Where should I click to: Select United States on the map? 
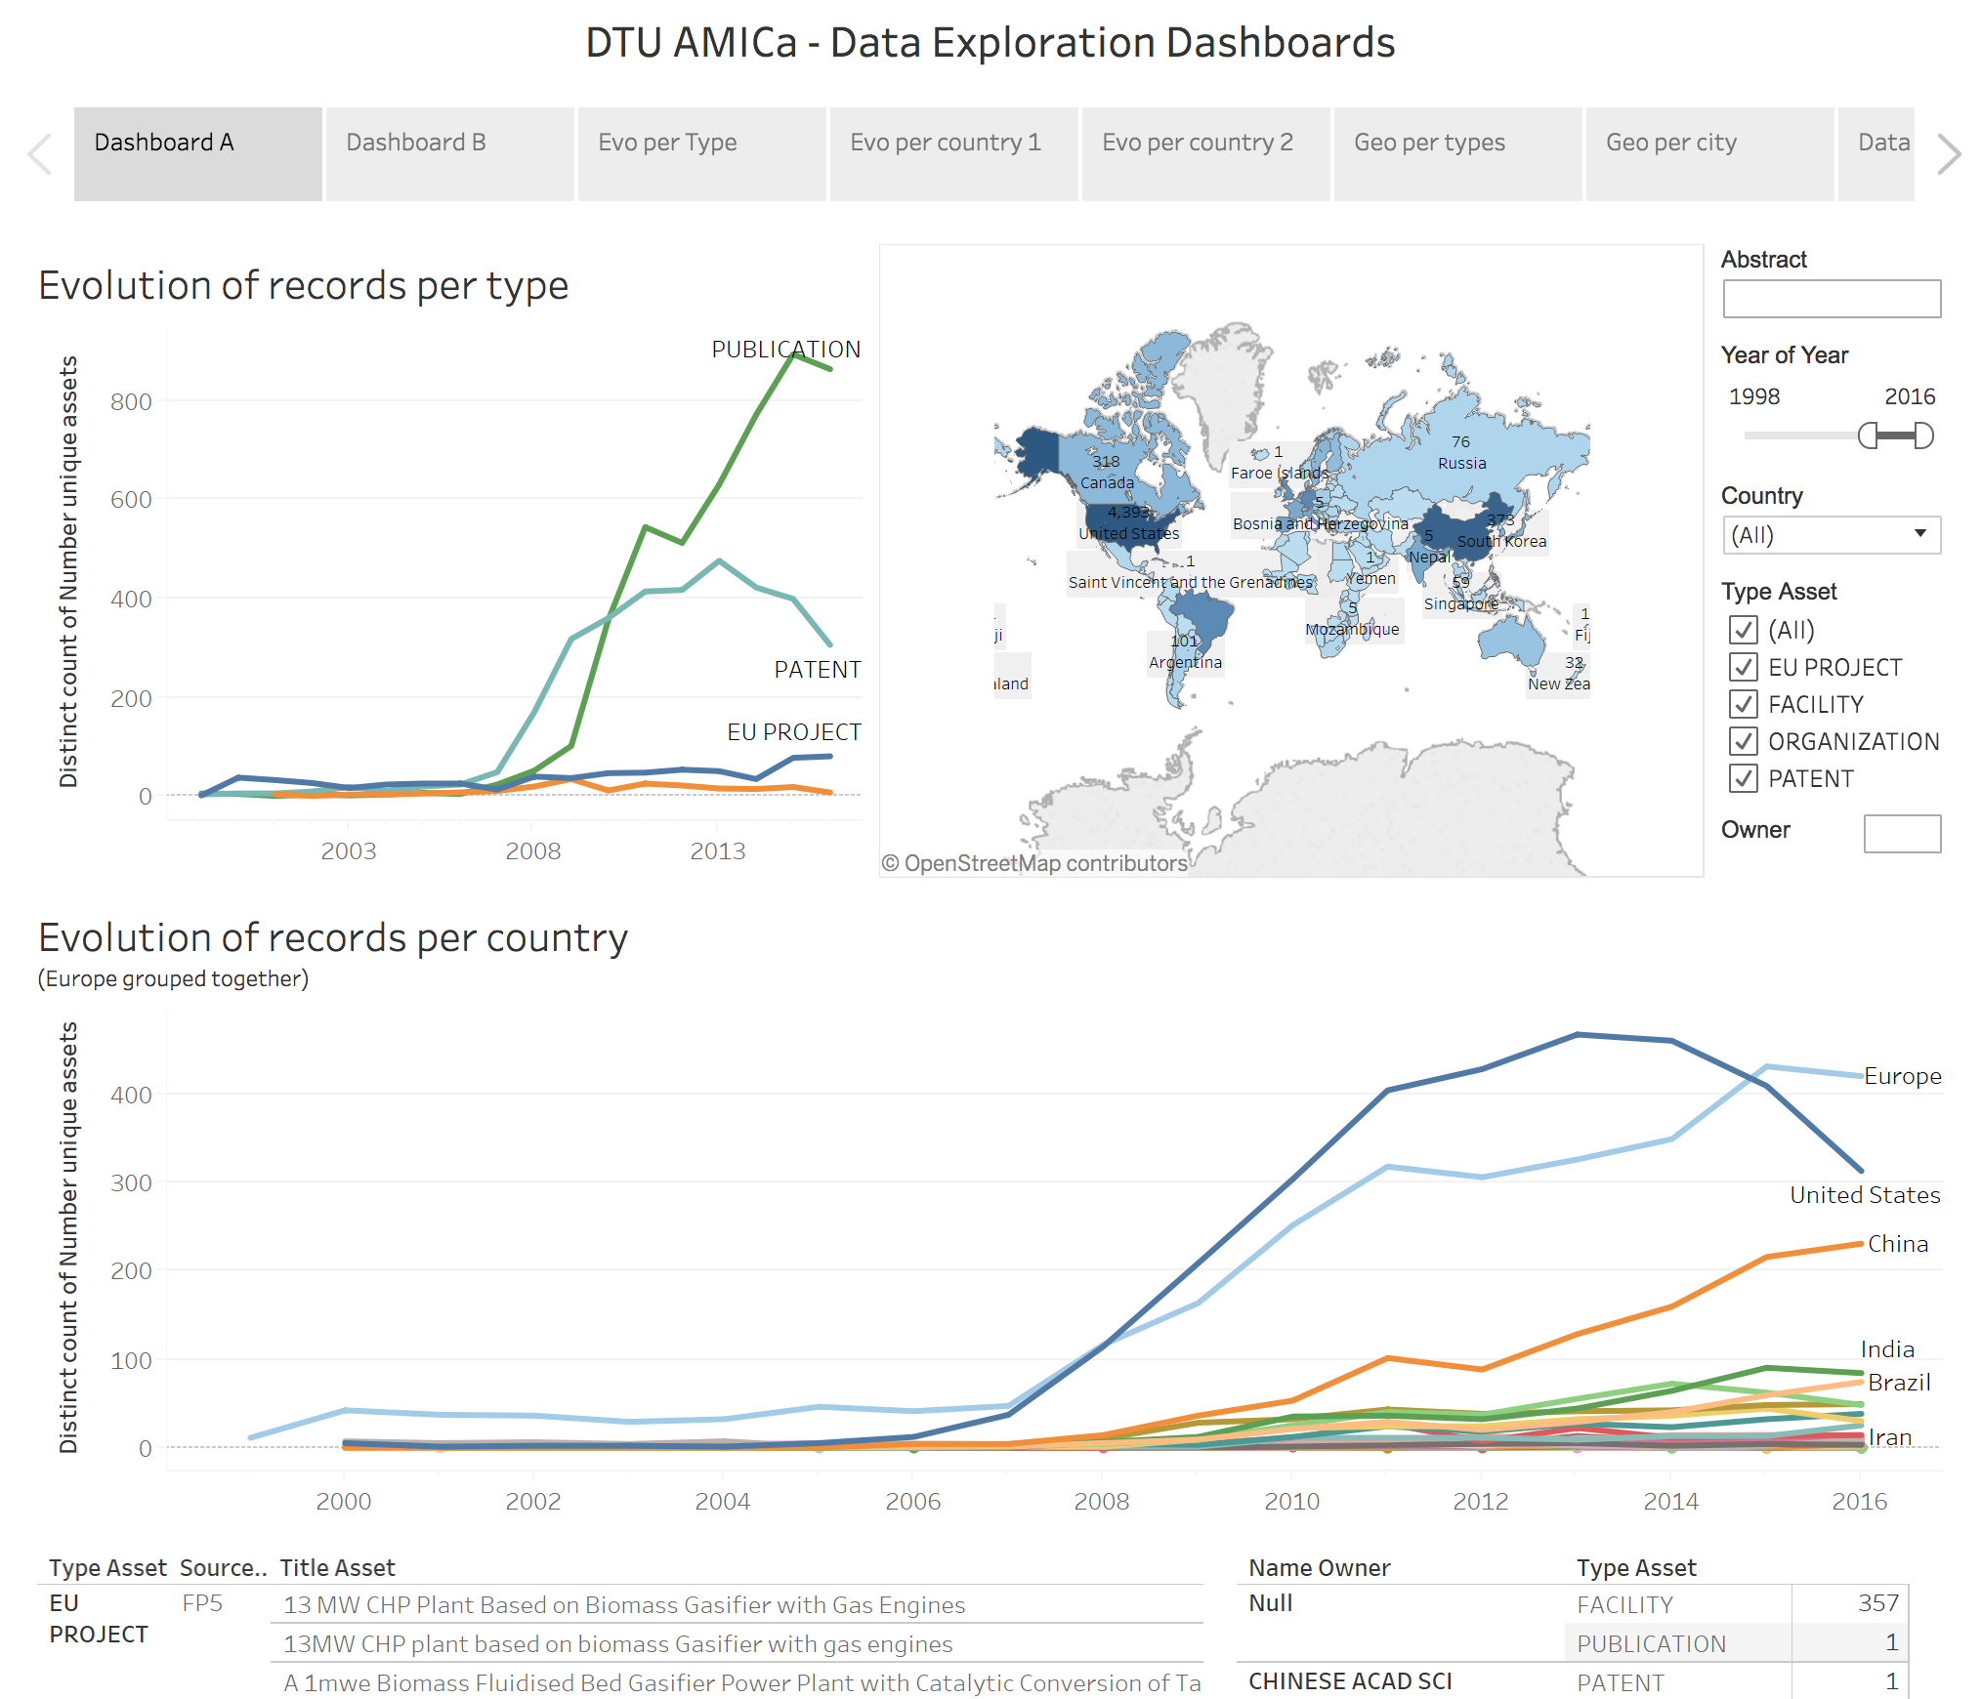coord(1128,523)
